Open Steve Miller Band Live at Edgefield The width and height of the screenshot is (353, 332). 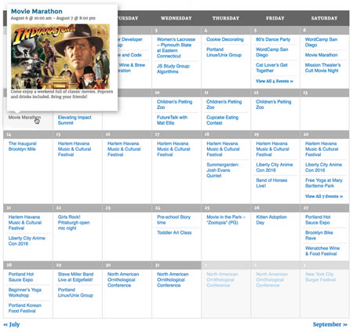point(75,277)
